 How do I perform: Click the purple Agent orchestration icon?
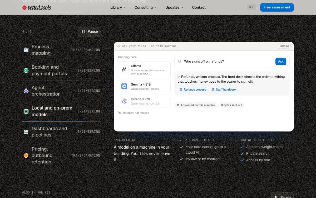[26, 91]
